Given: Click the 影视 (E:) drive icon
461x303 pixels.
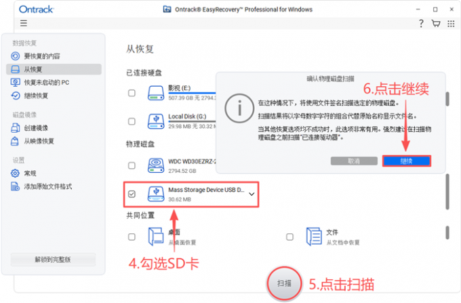Looking at the screenshot, I should pos(156,93).
